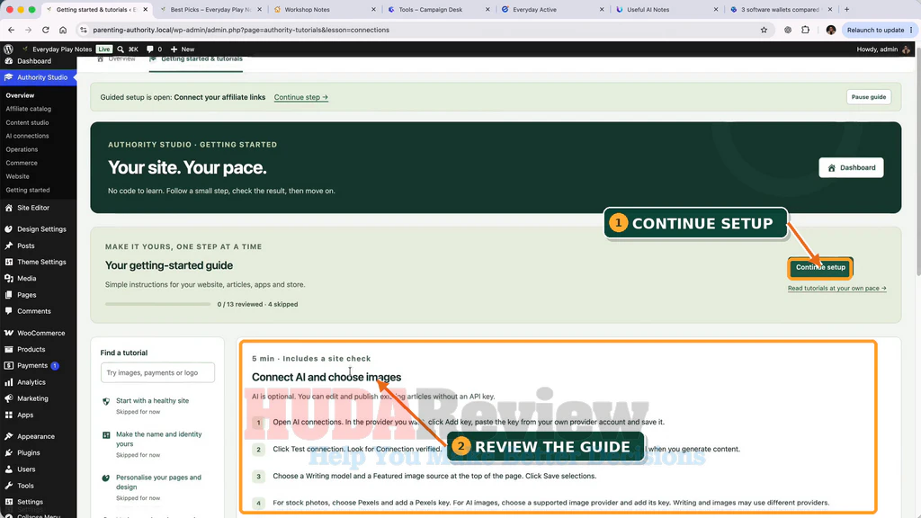Viewport: 921px width, 518px height.
Task: Click the Pause guide button
Action: pos(868,97)
